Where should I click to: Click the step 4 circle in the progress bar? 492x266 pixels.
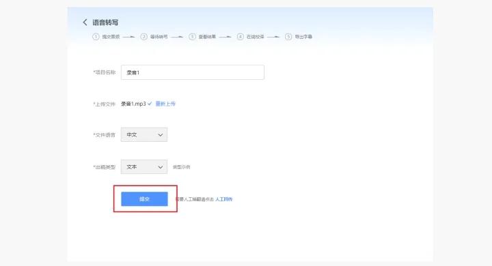coord(240,37)
